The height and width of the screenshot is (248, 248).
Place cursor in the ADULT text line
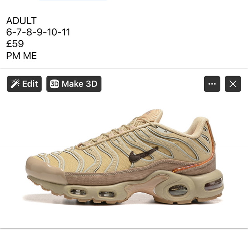point(22,21)
